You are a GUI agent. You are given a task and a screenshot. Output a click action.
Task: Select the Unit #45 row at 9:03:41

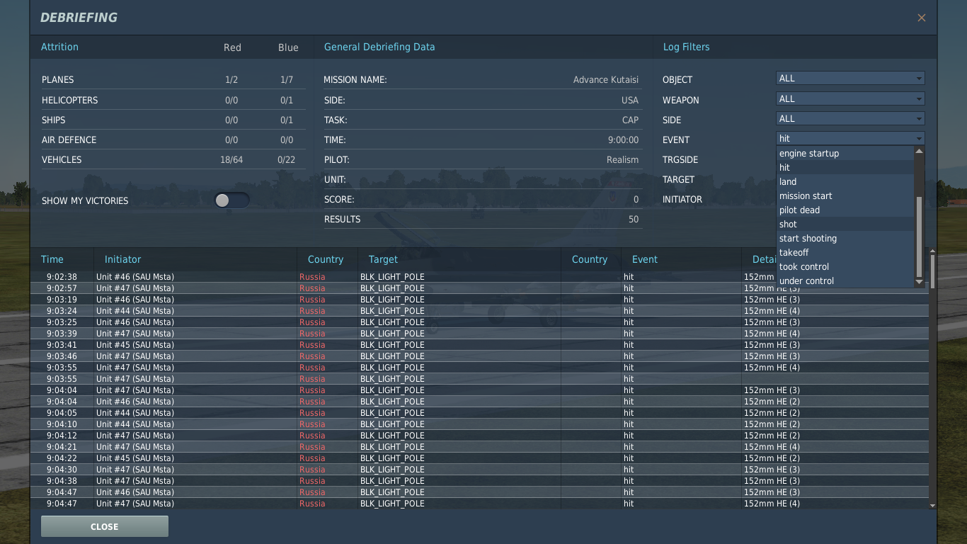(x=479, y=345)
